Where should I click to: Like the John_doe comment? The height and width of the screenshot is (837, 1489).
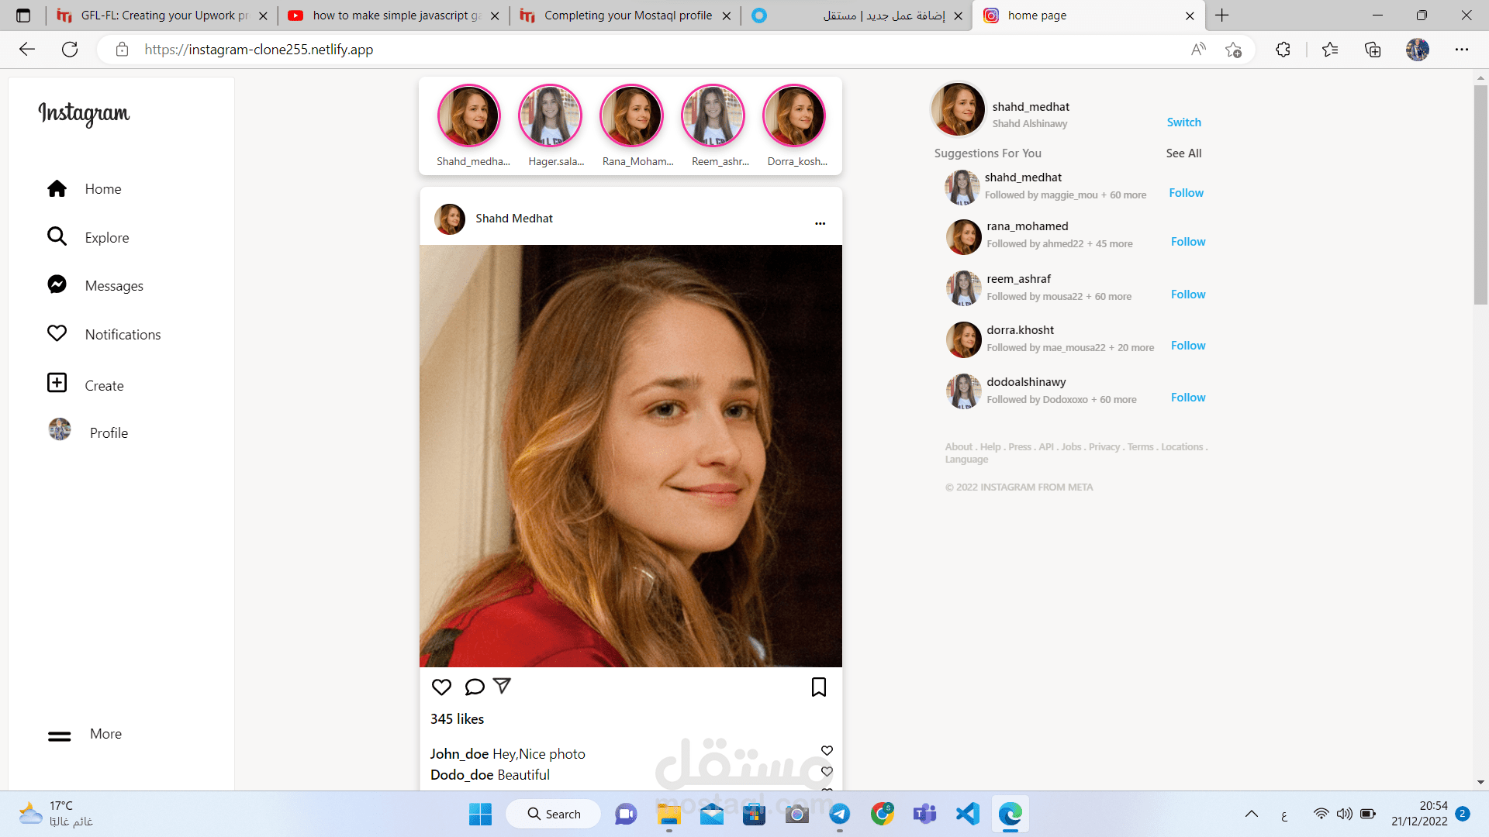[827, 750]
